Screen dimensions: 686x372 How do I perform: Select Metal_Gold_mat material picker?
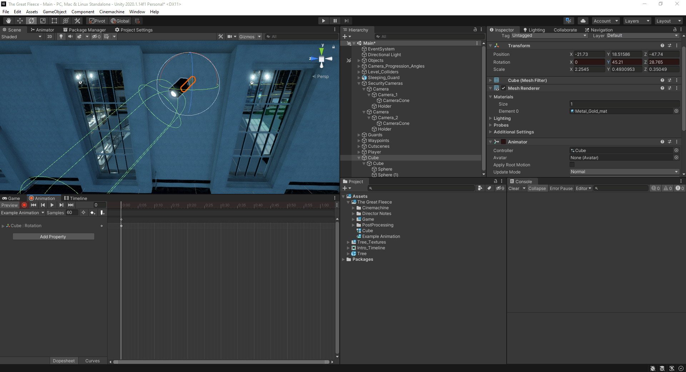coord(676,111)
